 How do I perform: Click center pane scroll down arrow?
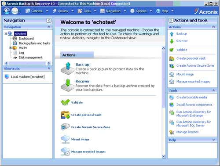pyautogui.click(x=163, y=156)
